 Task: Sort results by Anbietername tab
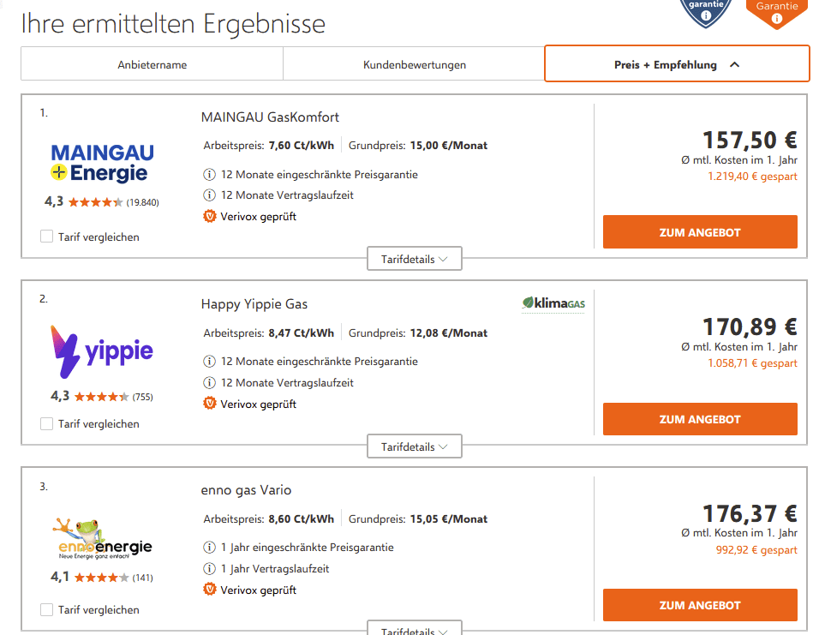pos(152,64)
